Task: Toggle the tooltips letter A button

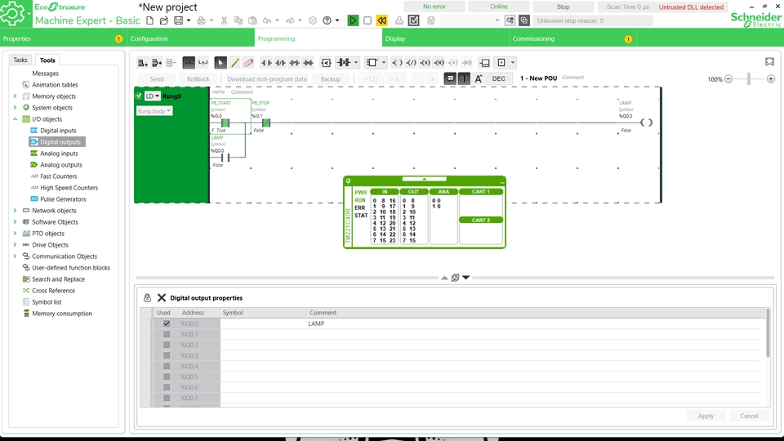Action: point(479,78)
